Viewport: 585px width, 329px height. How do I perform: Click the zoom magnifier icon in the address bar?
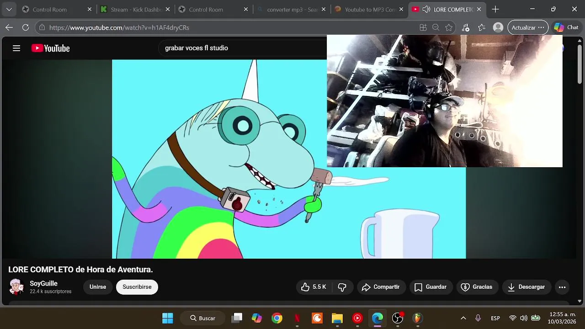pos(436,27)
